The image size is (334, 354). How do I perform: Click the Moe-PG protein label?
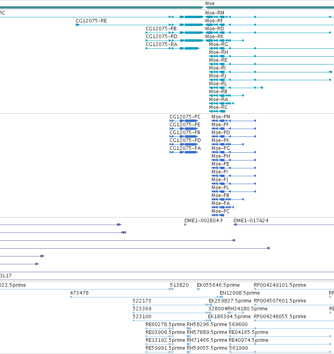point(221,148)
